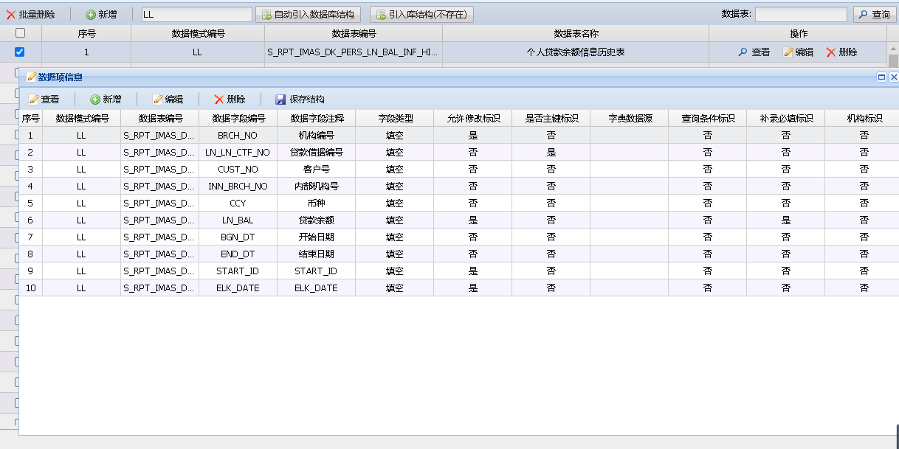The image size is (899, 449).
Task: Click 自动引入数据库结构 button
Action: tap(308, 15)
